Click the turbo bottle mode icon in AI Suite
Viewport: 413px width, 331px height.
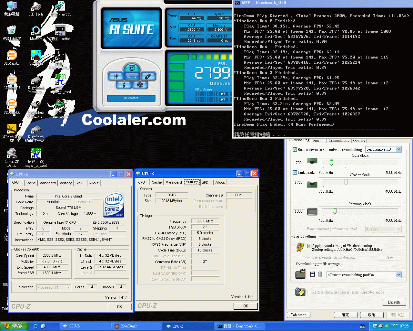148,76
